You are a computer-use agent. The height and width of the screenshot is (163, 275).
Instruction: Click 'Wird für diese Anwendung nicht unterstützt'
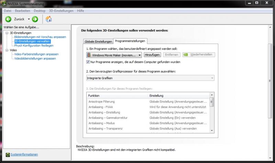click(178, 107)
